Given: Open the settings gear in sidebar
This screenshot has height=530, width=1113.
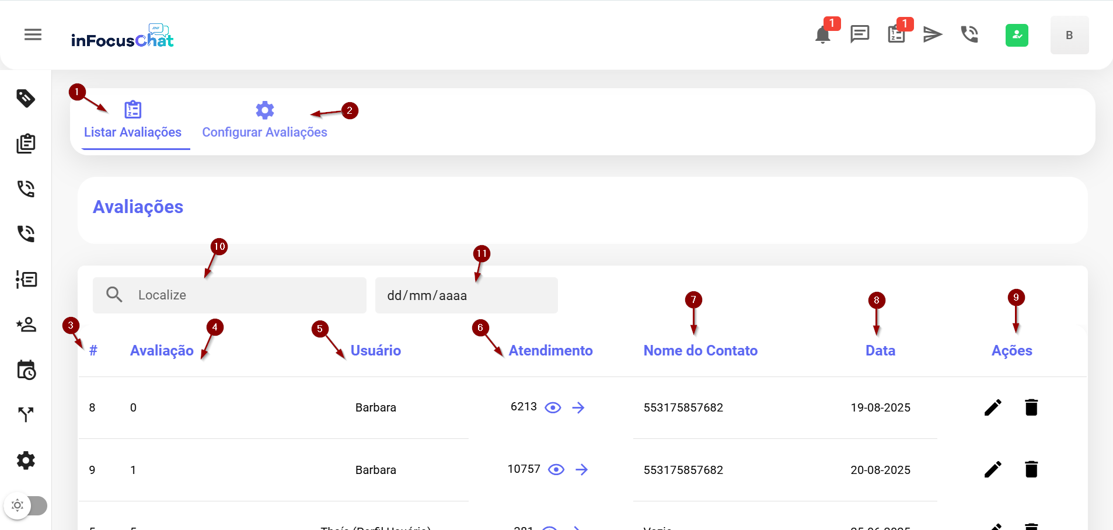Looking at the screenshot, I should [x=26, y=461].
